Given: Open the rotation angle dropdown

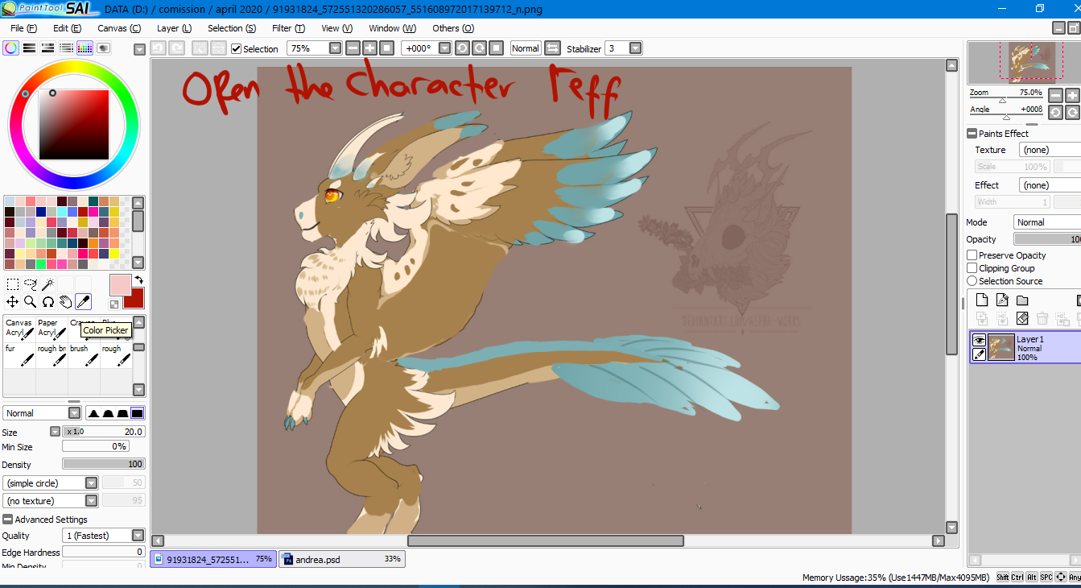Looking at the screenshot, I should [x=445, y=48].
